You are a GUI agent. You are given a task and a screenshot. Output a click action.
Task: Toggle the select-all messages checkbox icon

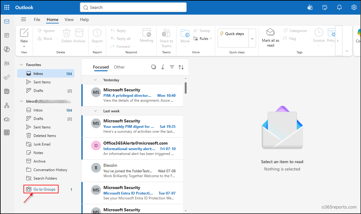[x=154, y=67]
